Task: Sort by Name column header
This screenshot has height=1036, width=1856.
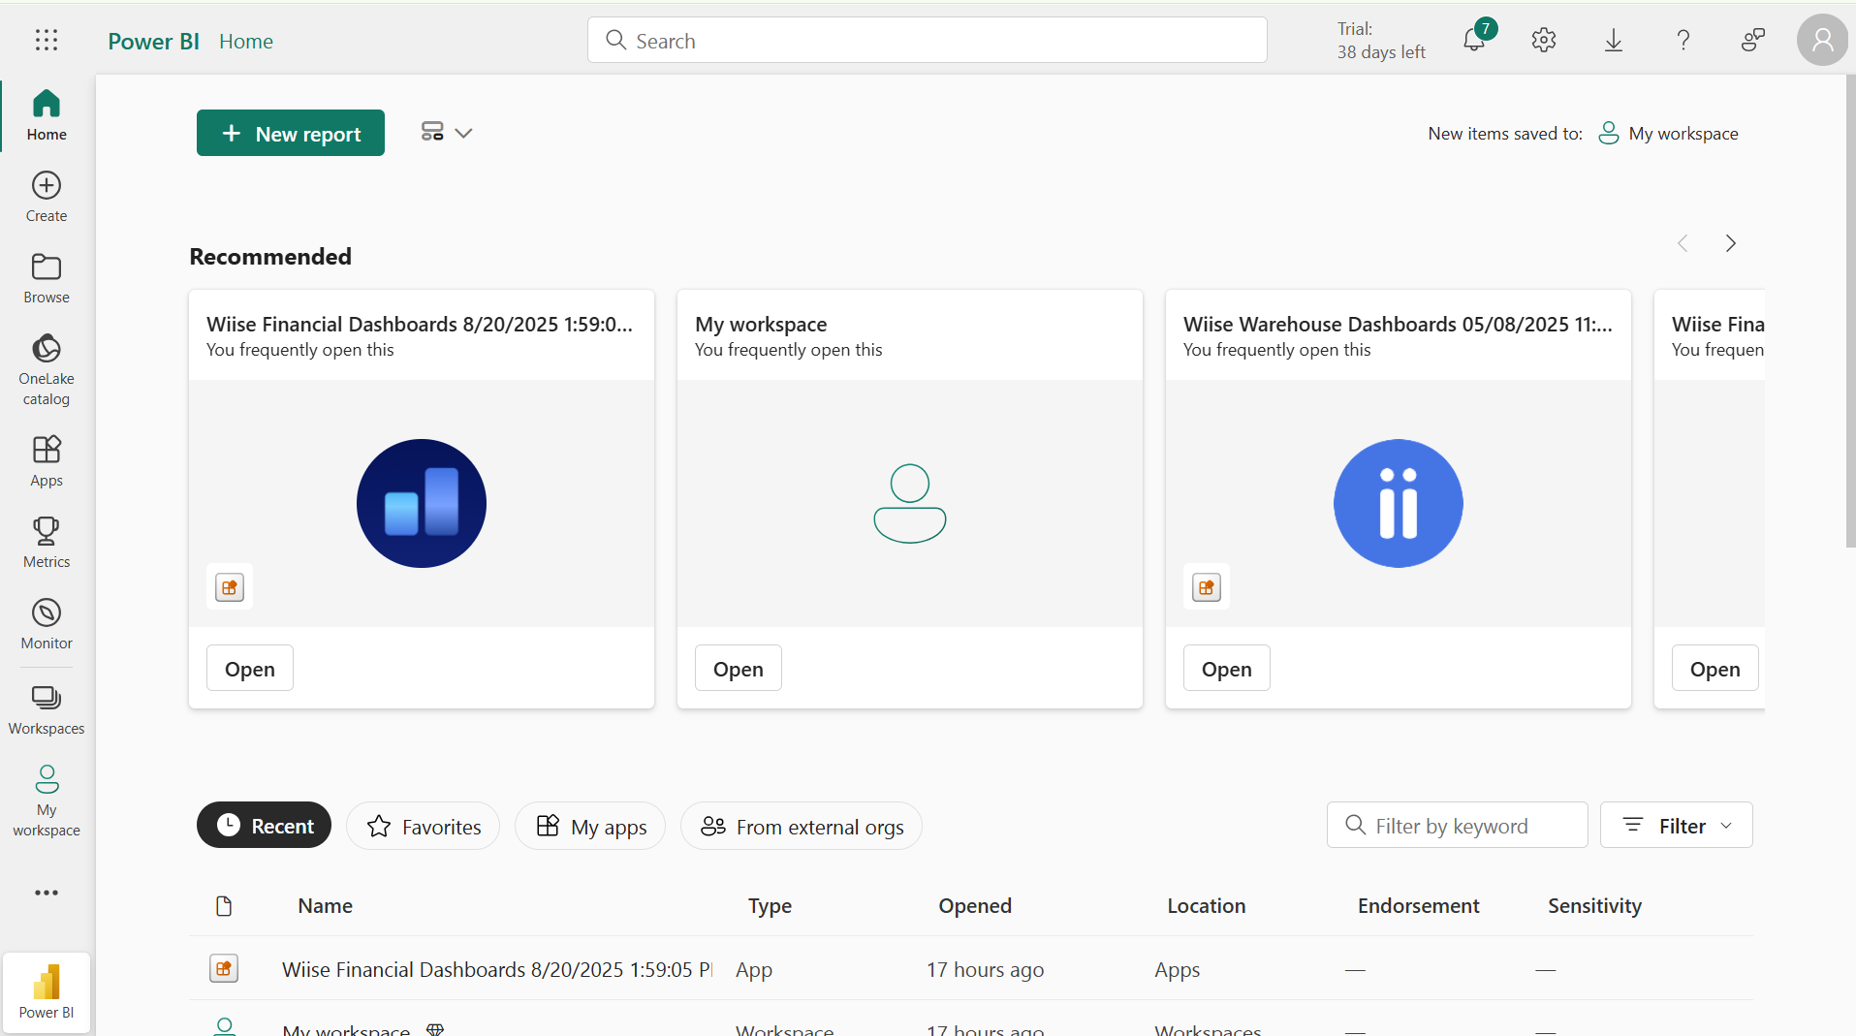Action: click(326, 906)
